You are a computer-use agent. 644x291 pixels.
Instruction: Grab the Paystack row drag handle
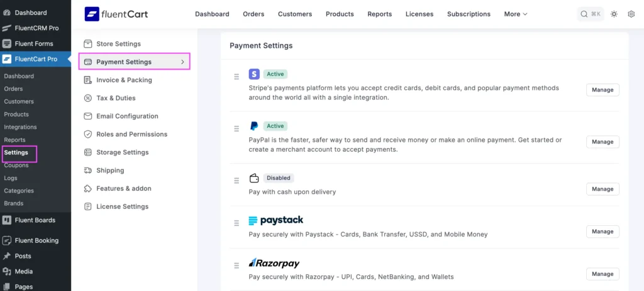tap(236, 223)
